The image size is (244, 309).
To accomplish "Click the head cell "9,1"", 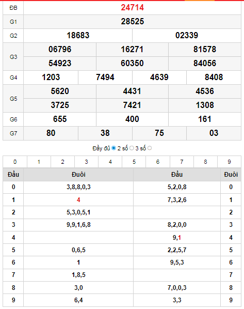I will click(177, 238).
